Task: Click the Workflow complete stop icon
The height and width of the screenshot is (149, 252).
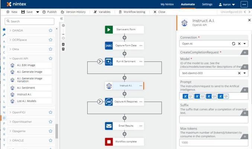Action: pos(109,142)
